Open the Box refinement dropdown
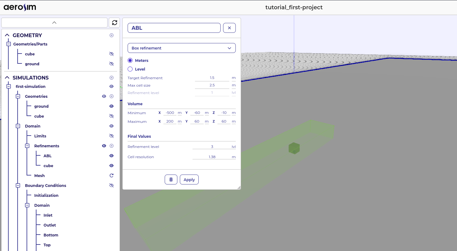 click(x=181, y=48)
